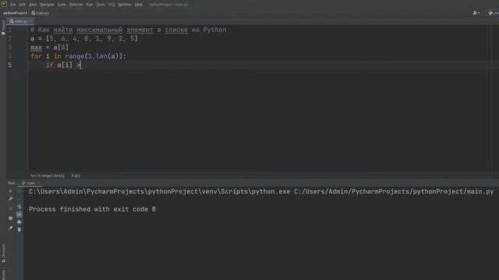
Task: Click the underlined 'max' variable
Action: 37,47
